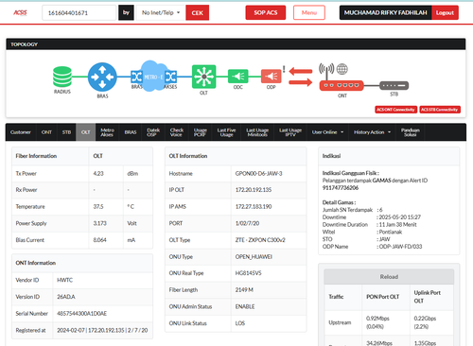Click ODP name ODP-JAW-FD/033
The height and width of the screenshot is (346, 473).
400,247
